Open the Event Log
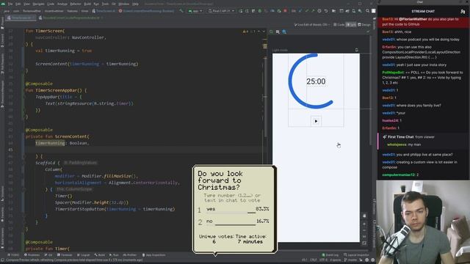Viewport: 470px width, 264px height. (330, 255)
